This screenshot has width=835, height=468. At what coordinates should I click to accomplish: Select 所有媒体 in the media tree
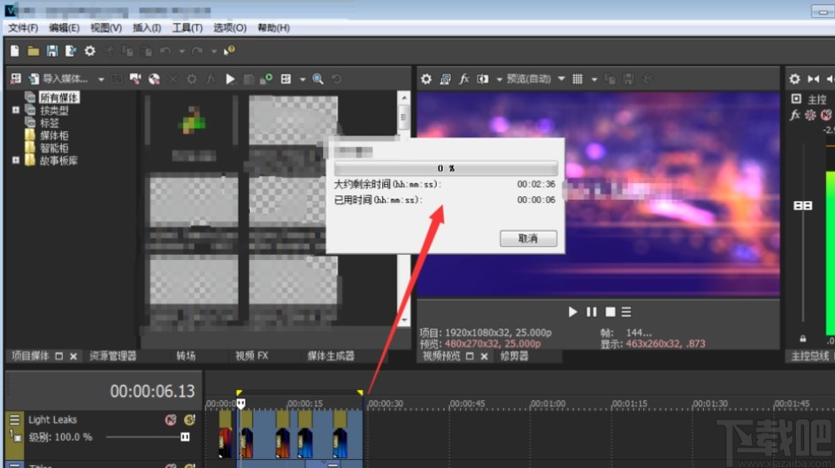click(59, 97)
